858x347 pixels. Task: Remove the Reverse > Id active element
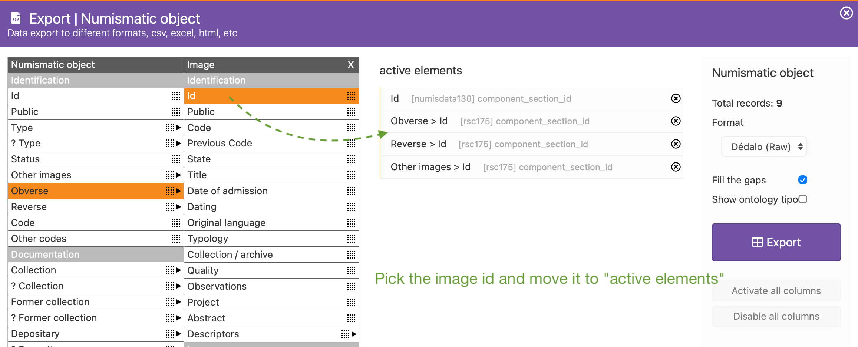676,144
